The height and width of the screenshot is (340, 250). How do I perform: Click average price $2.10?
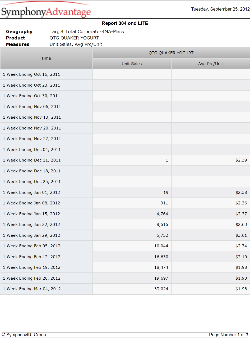241,257
